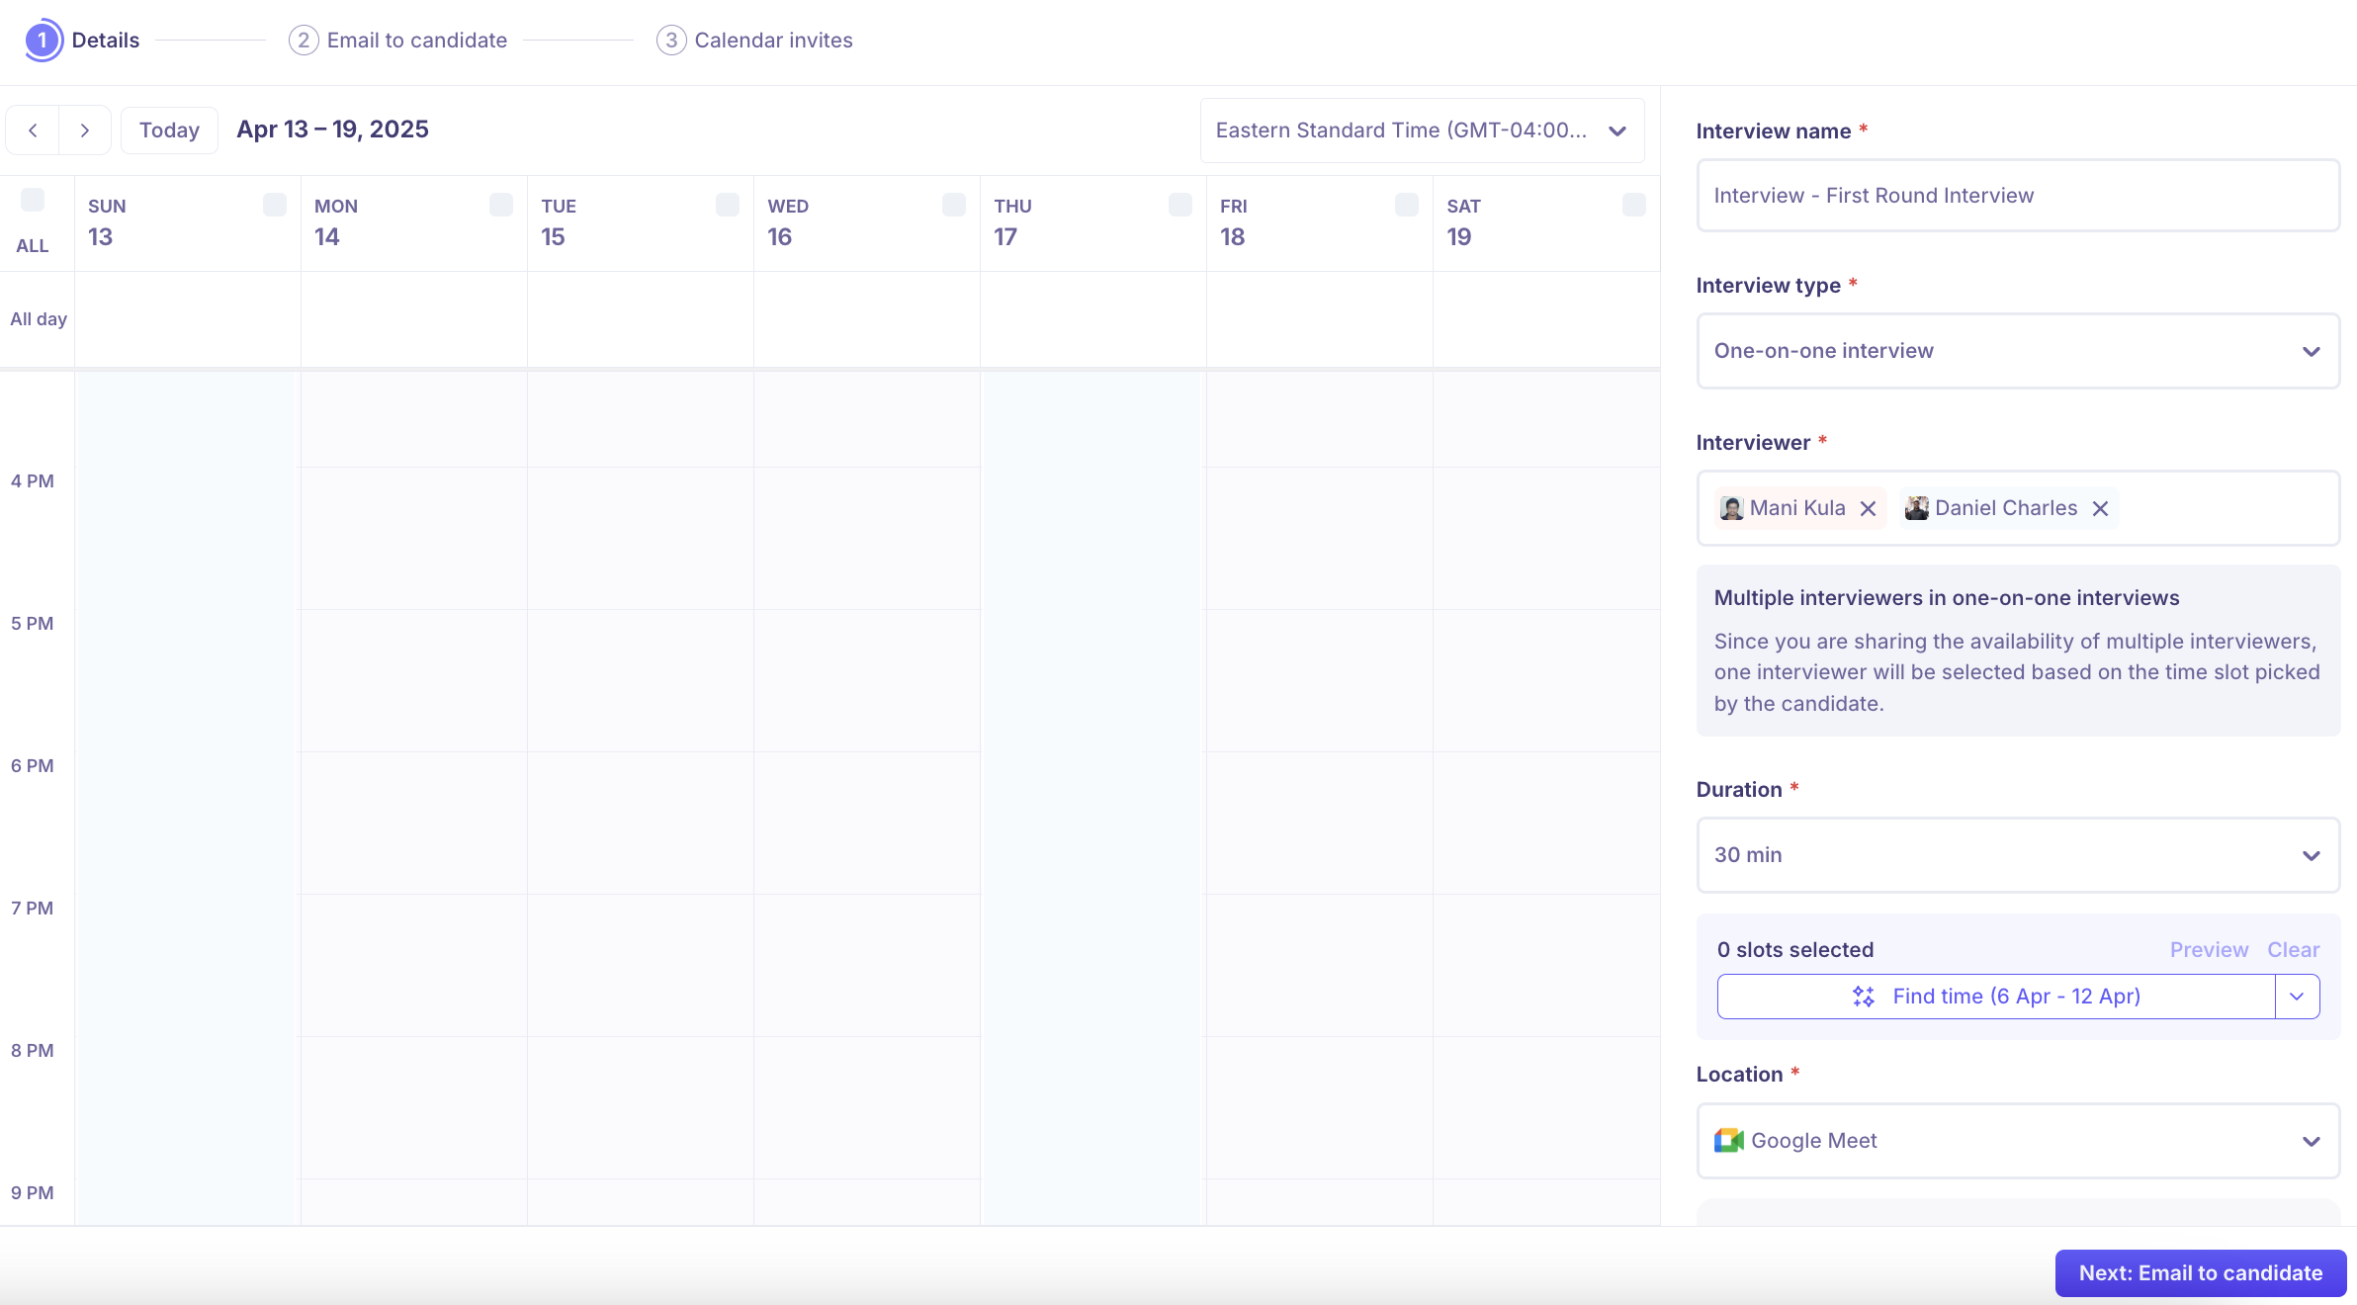Check the ALL column checkbox

[34, 199]
